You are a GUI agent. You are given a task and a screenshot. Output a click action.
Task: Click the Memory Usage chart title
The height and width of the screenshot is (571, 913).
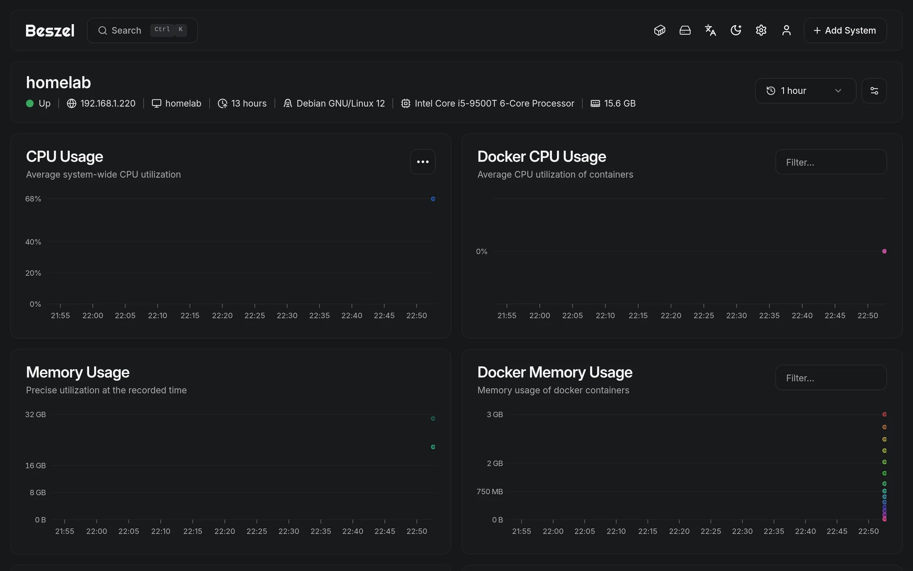(x=78, y=372)
